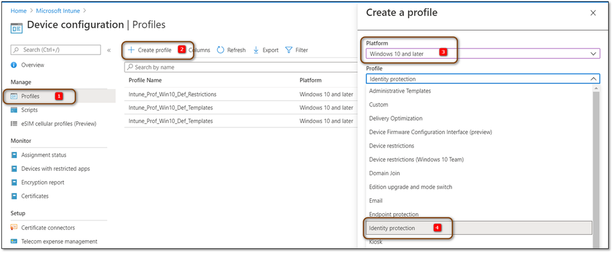Open Profiles in the Manage section

pos(31,96)
